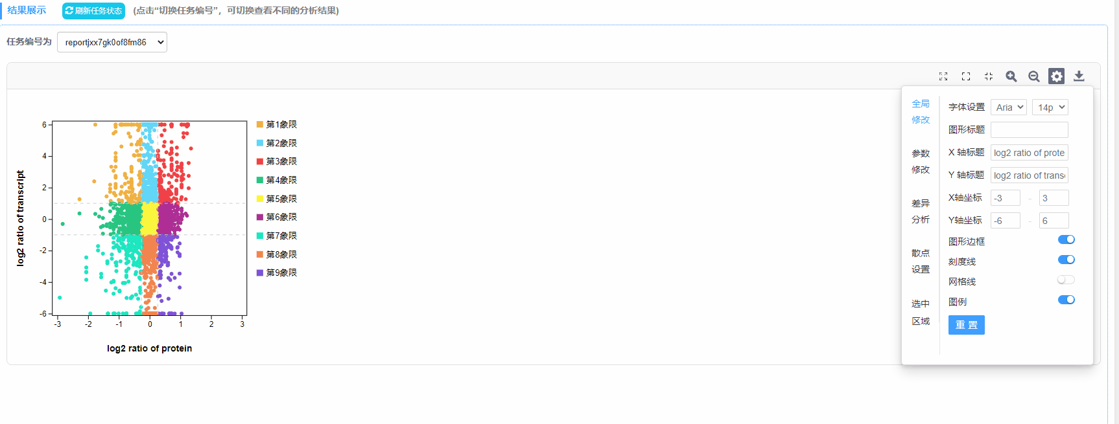This screenshot has height=424, width=1119.
Task: Toggle the 图例 legend switch
Action: pyautogui.click(x=1066, y=300)
